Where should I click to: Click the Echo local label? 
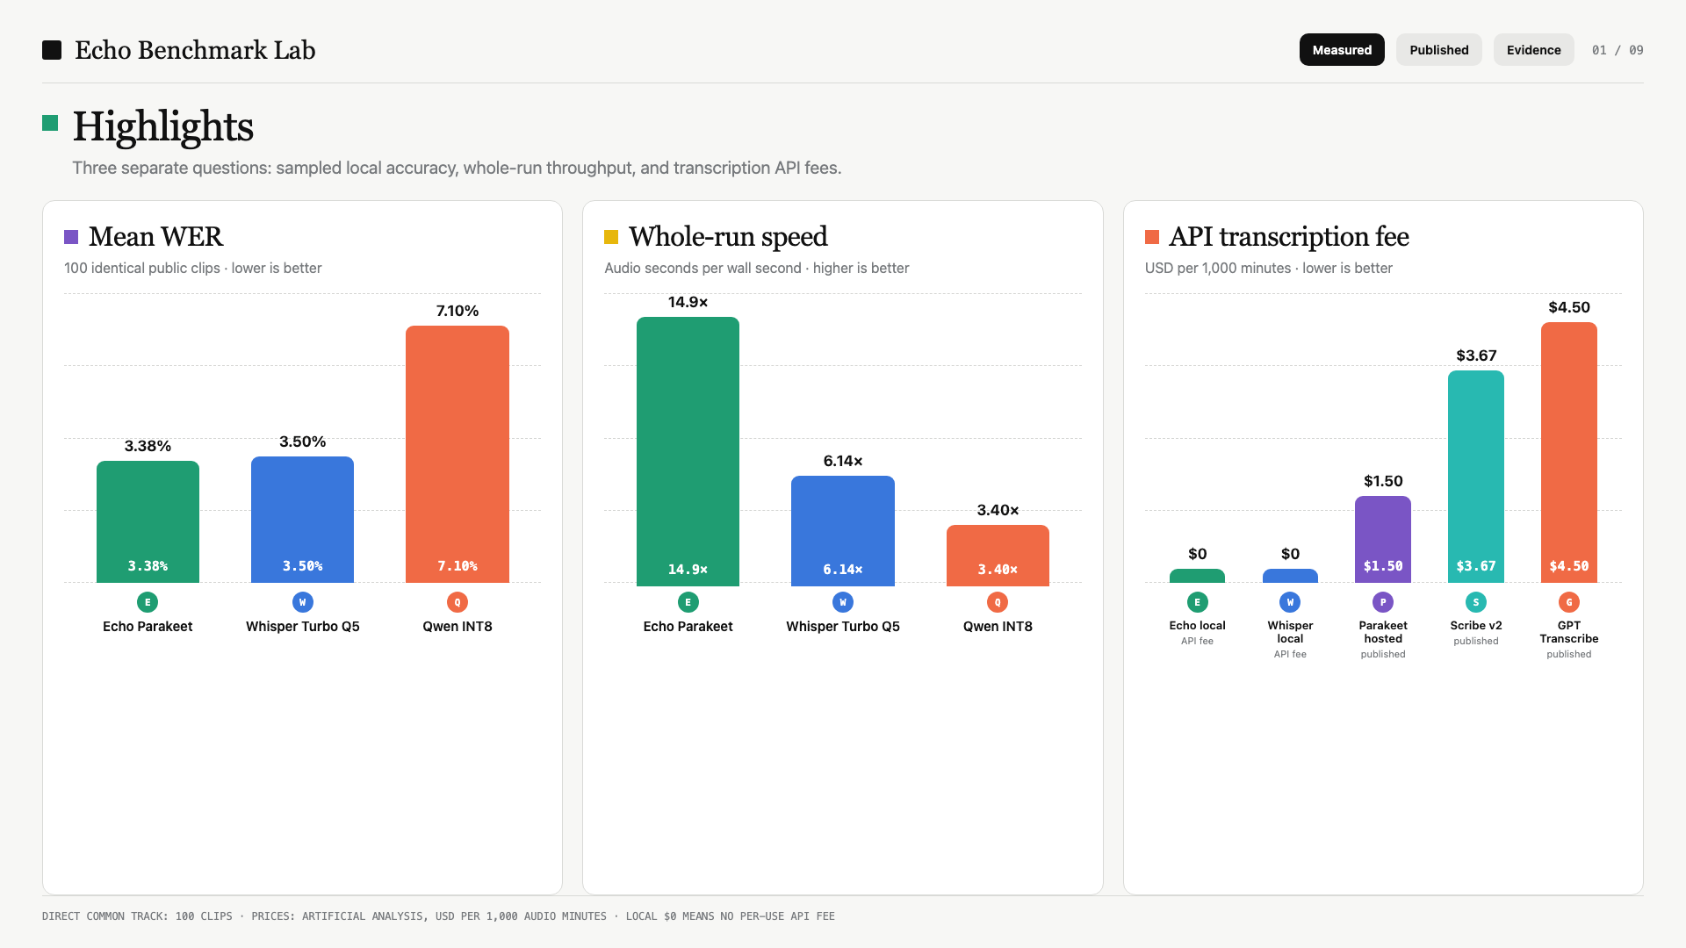(x=1197, y=625)
